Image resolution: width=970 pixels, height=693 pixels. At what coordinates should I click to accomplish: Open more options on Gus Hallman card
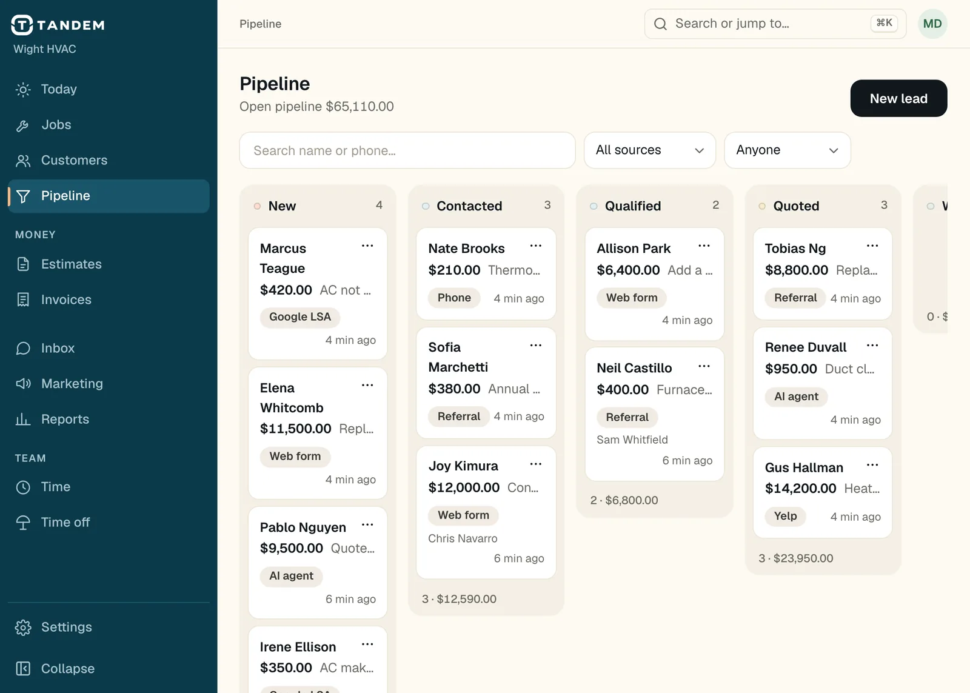coord(872,464)
